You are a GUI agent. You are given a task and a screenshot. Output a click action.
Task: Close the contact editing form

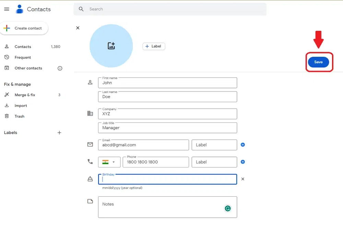(x=78, y=28)
